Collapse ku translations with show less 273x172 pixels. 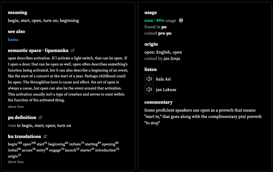tap(16, 162)
